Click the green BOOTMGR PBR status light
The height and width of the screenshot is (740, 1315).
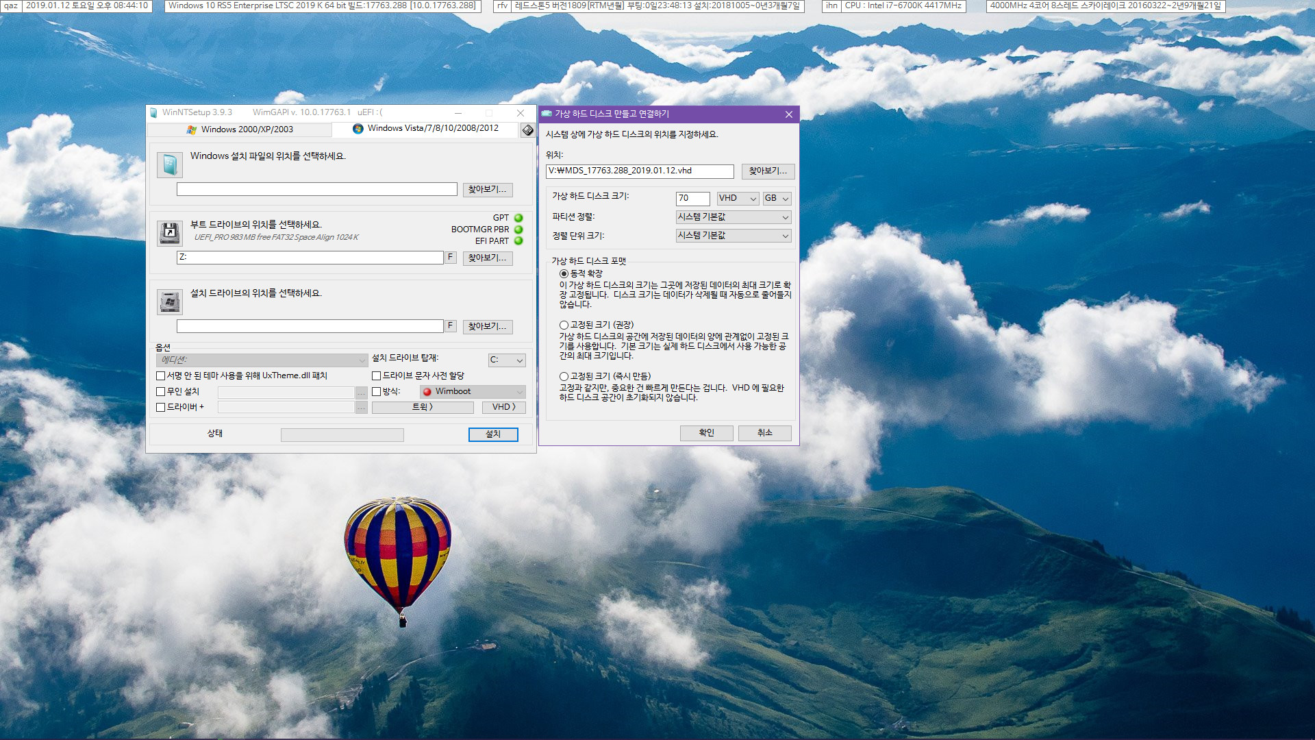coord(518,230)
